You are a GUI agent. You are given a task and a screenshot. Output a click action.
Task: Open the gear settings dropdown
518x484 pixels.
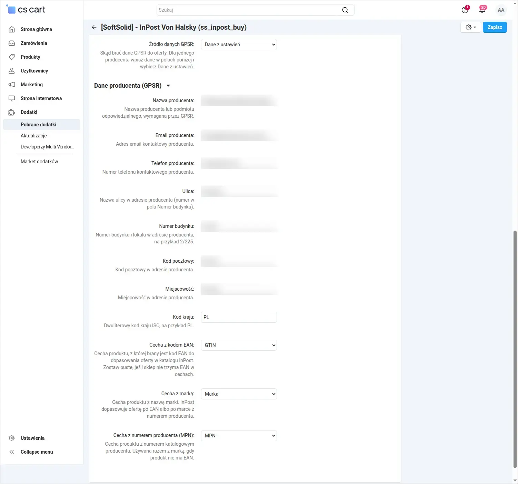pos(471,27)
